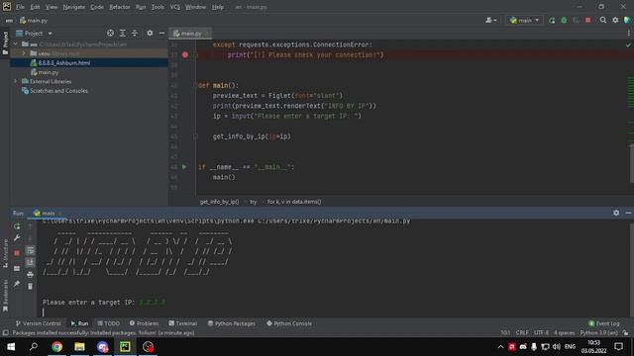Screen dimensions: 634x356
Task: Open Project panel options gear
Action: pos(150,33)
